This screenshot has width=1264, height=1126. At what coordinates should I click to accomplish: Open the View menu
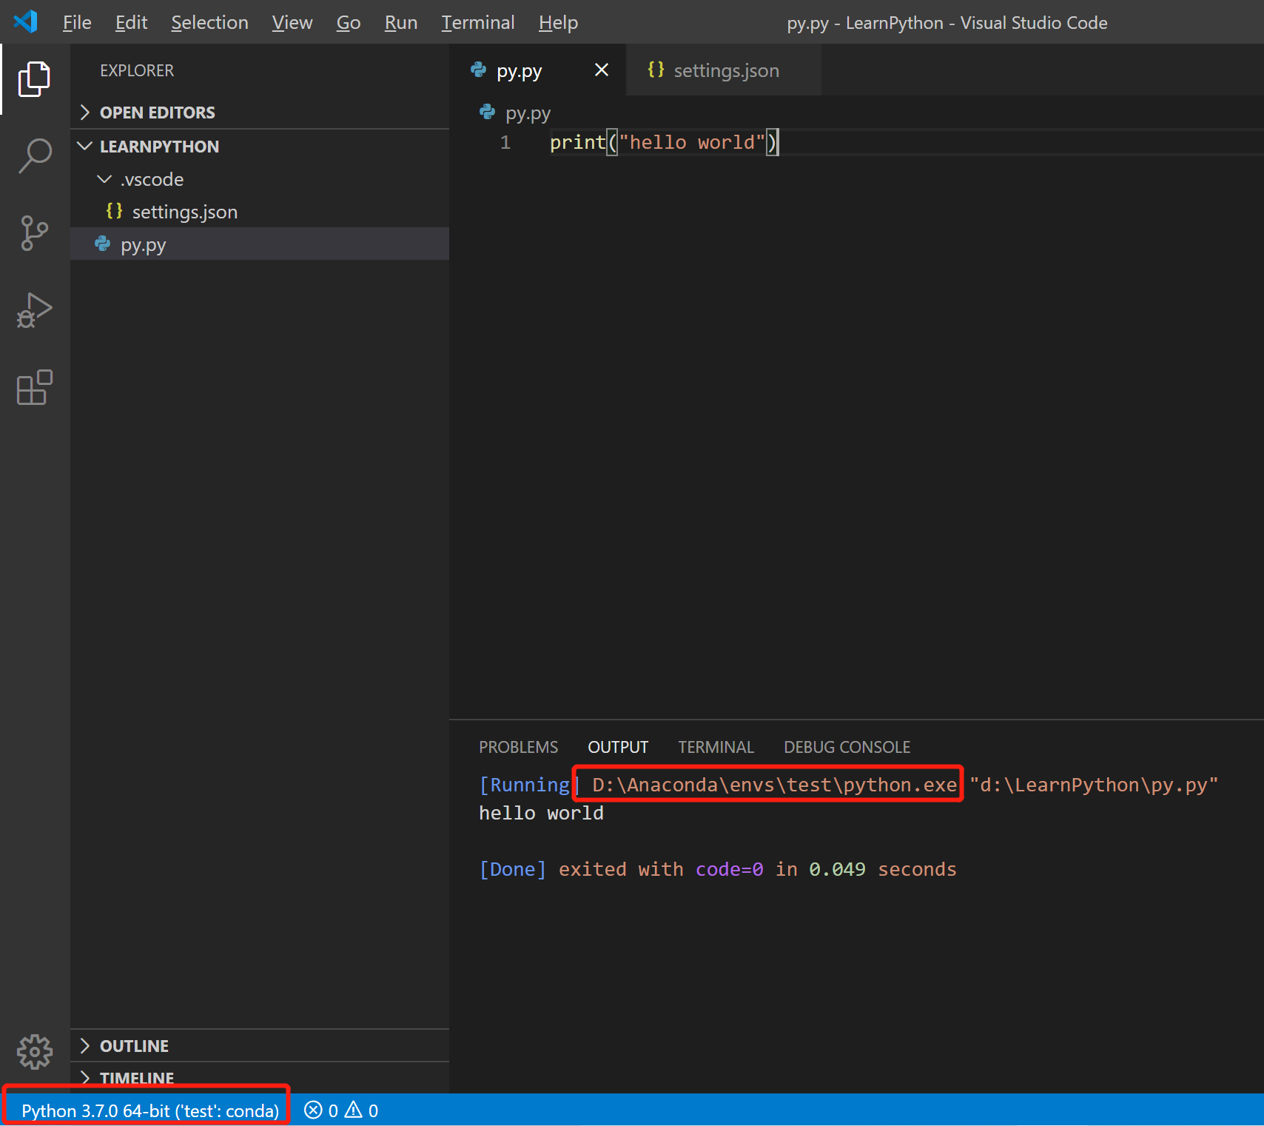[x=292, y=22]
